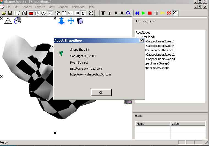Click the QR toolbar button
Image resolution: width=209 pixels, height=146 pixels.
(x=70, y=13)
